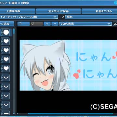Open the 照れ sound effect dropdown
Screen dimensions: 117x117
91,17
